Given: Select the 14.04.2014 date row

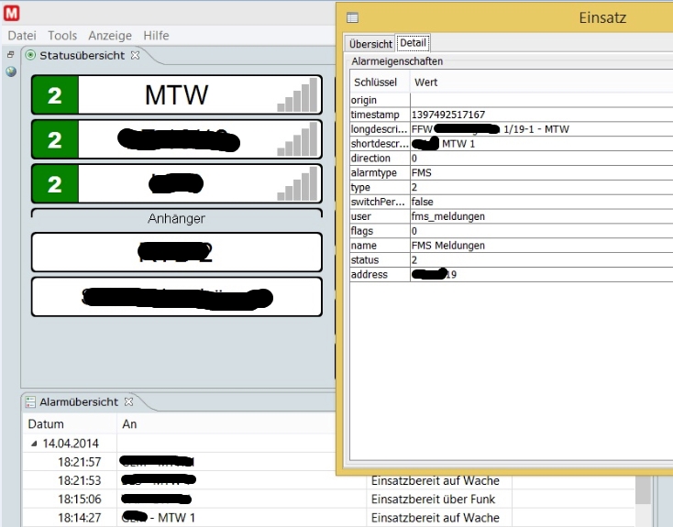Looking at the screenshot, I should [179, 444].
